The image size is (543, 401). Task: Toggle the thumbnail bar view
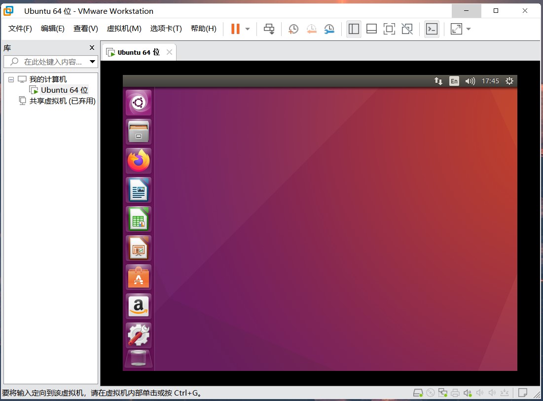[x=371, y=29]
